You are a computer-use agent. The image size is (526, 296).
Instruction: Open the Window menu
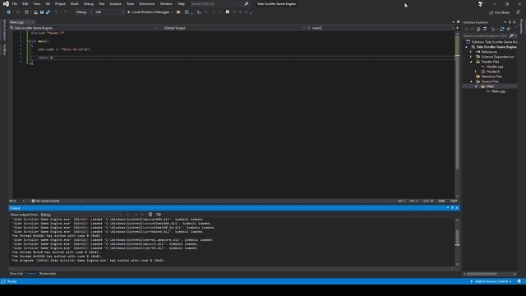(x=166, y=3)
